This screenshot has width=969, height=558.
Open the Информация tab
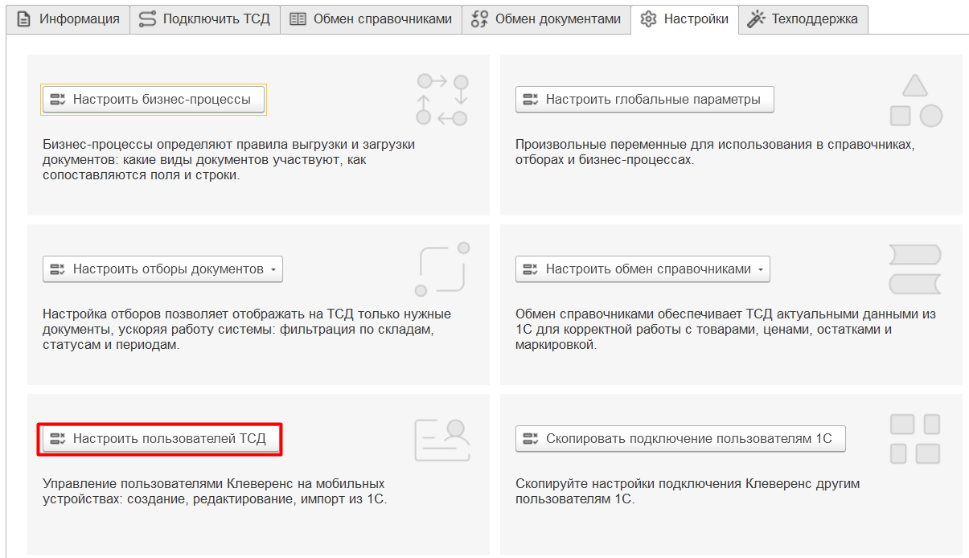tap(68, 18)
